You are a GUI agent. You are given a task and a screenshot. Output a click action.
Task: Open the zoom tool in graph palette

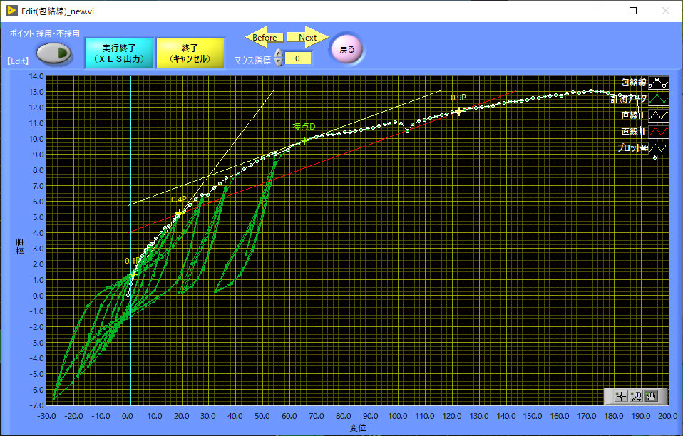(x=636, y=395)
